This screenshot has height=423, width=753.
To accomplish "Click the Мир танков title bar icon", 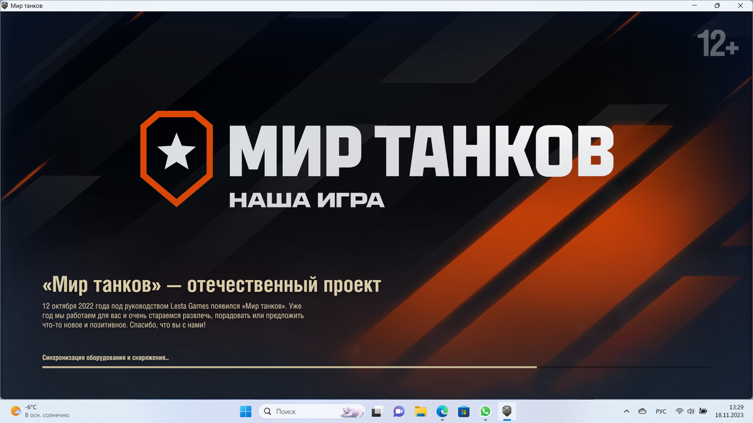I will tap(5, 6).
